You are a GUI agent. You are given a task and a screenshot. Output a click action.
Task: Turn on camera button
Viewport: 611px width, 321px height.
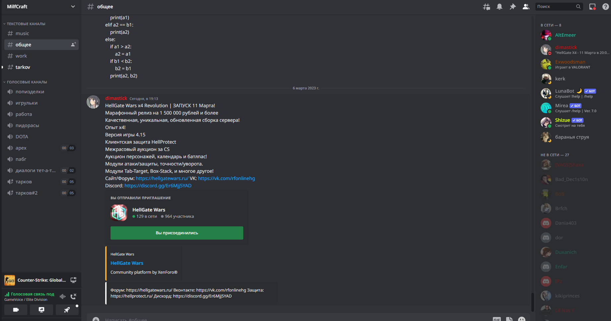pyautogui.click(x=16, y=310)
